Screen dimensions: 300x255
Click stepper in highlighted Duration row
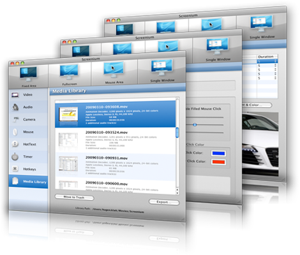click(x=276, y=61)
